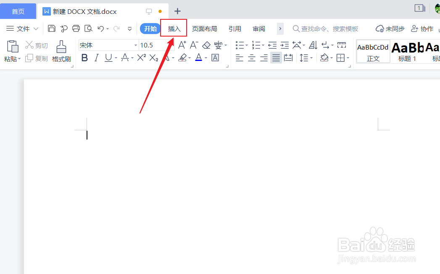
Task: Align text left
Action: click(240, 58)
